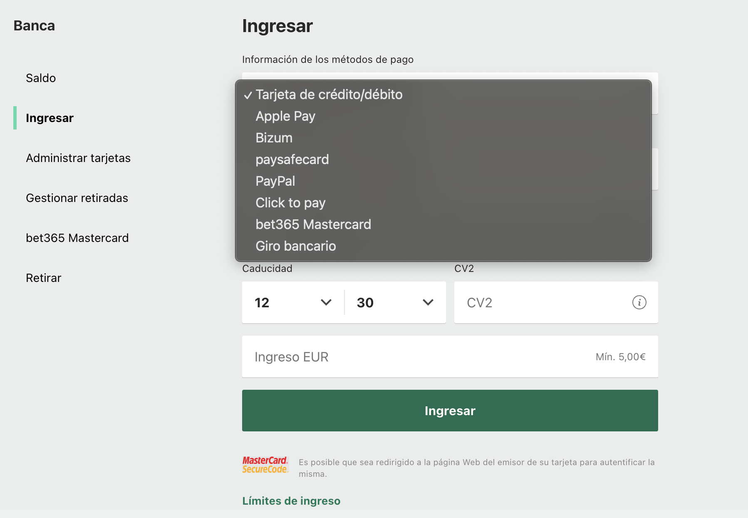Open expiry month dropdown showing 12
This screenshot has width=748, height=518.
293,302
